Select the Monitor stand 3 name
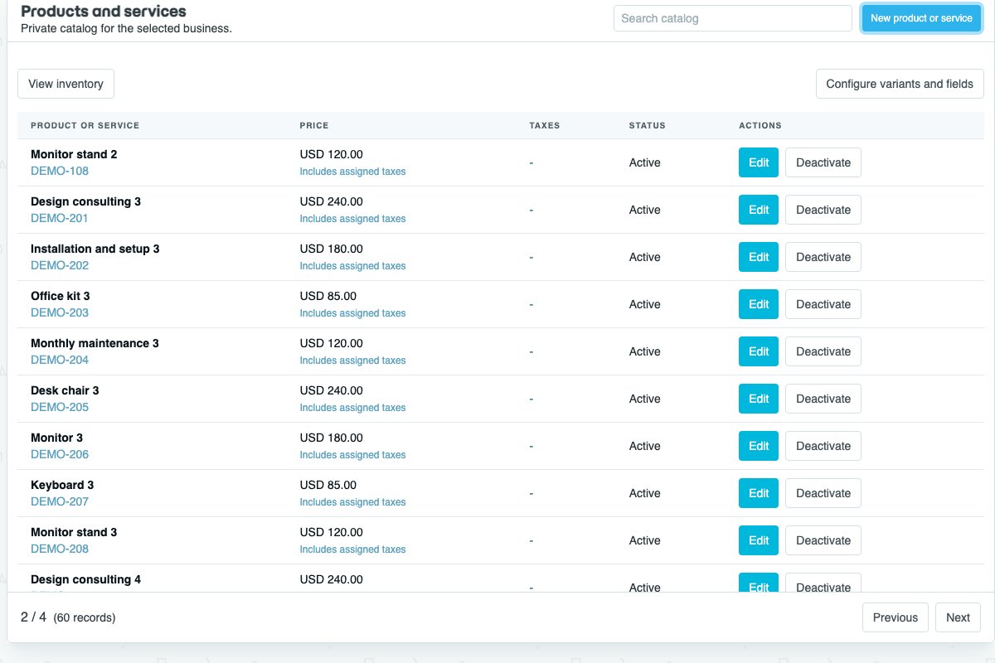995x663 pixels. (x=74, y=532)
